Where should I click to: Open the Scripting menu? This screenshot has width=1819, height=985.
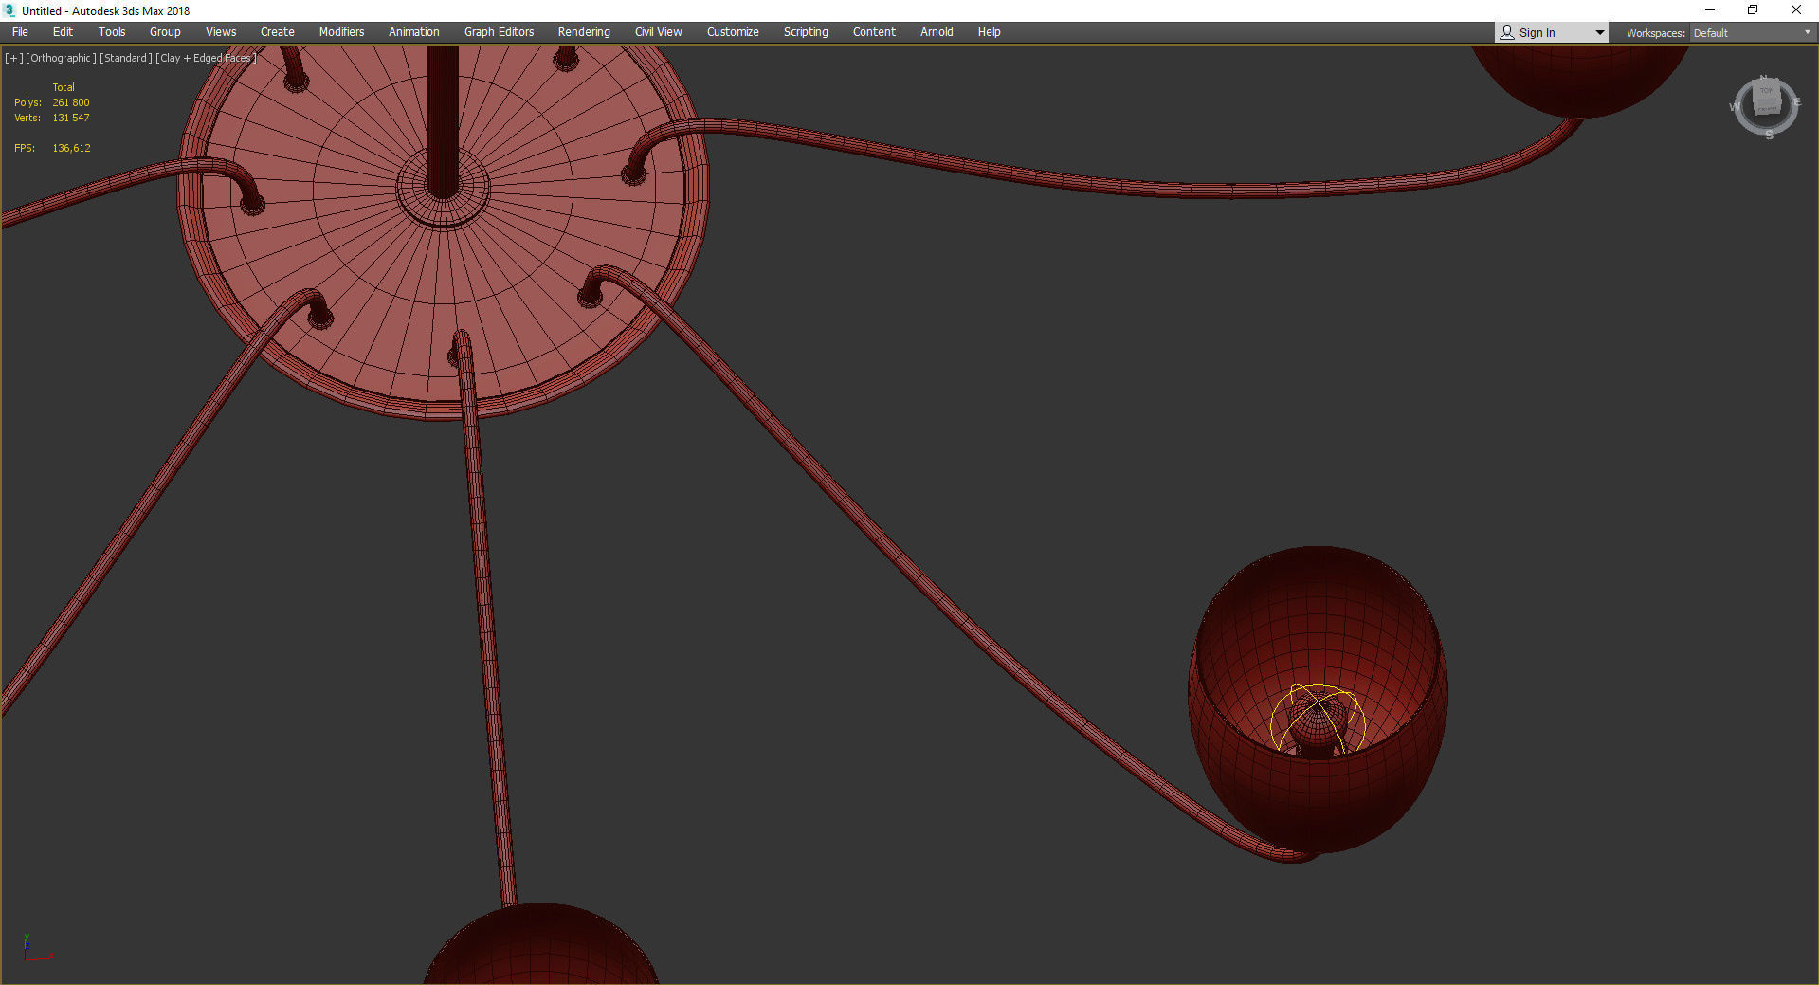806,32
